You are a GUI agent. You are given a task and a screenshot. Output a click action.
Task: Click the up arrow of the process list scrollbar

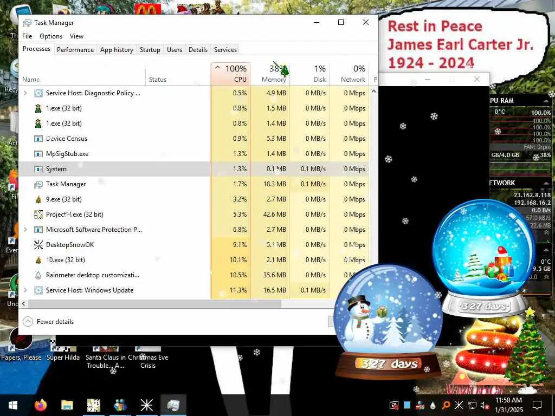point(373,91)
